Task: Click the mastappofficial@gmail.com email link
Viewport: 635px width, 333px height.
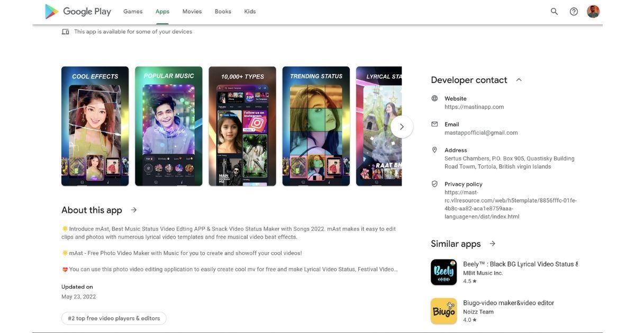Action: tap(481, 133)
